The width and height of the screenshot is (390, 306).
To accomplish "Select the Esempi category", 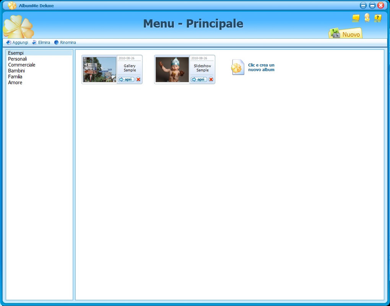I will click(39, 53).
